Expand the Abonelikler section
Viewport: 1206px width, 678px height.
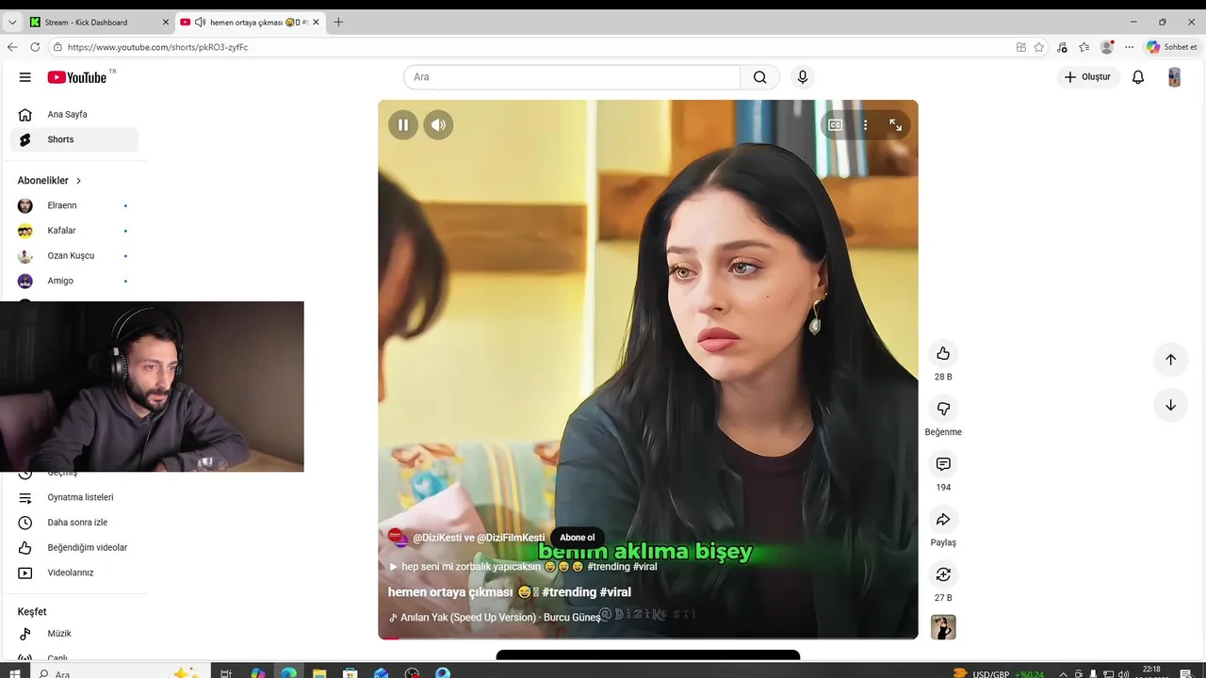(50, 181)
